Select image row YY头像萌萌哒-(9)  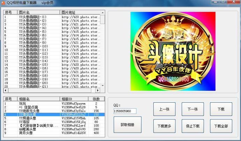(52, 43)
